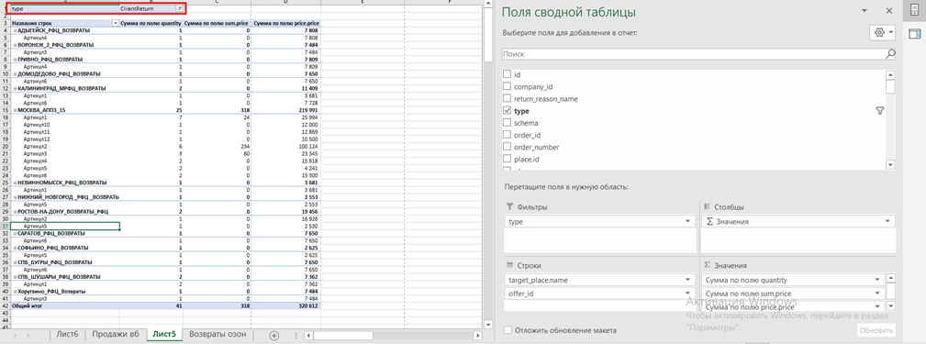This screenshot has width=926, height=344.
Task: Tick the return_reason_name field checkbox
Action: pos(507,99)
